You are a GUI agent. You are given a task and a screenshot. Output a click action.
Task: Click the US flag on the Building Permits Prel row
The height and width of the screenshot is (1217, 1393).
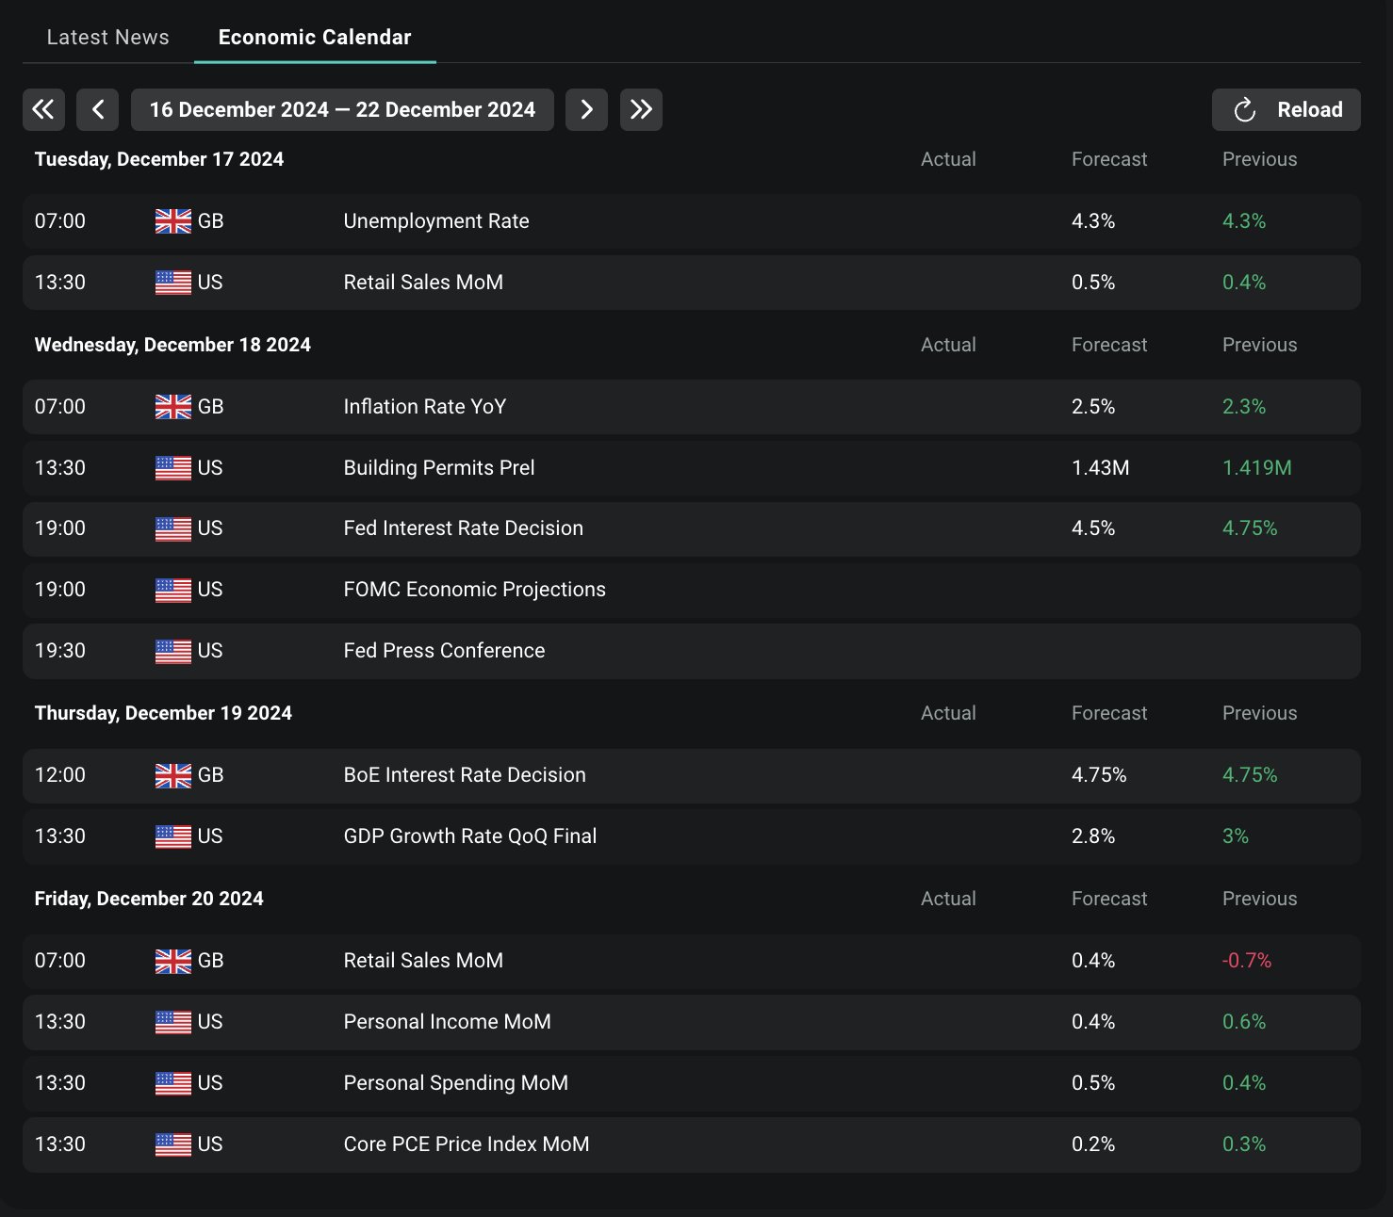pyautogui.click(x=173, y=468)
